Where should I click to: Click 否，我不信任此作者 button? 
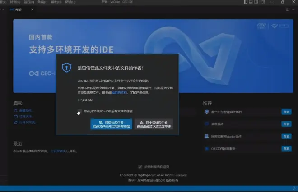(154, 124)
